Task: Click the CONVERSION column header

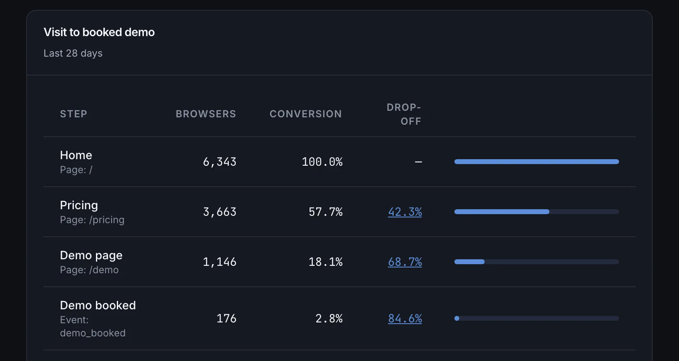Action: click(x=305, y=114)
